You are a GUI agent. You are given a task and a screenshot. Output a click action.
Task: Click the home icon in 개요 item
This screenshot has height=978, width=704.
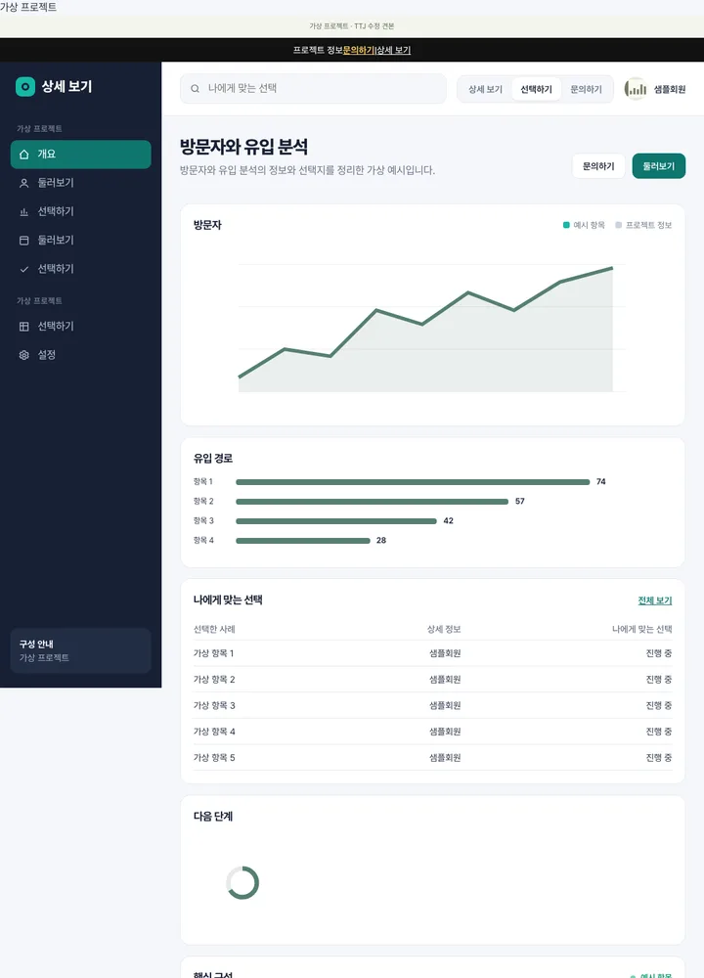tap(23, 155)
